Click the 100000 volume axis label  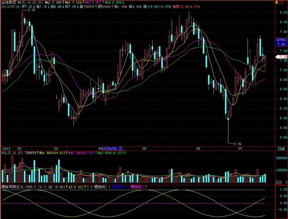coord(282,170)
